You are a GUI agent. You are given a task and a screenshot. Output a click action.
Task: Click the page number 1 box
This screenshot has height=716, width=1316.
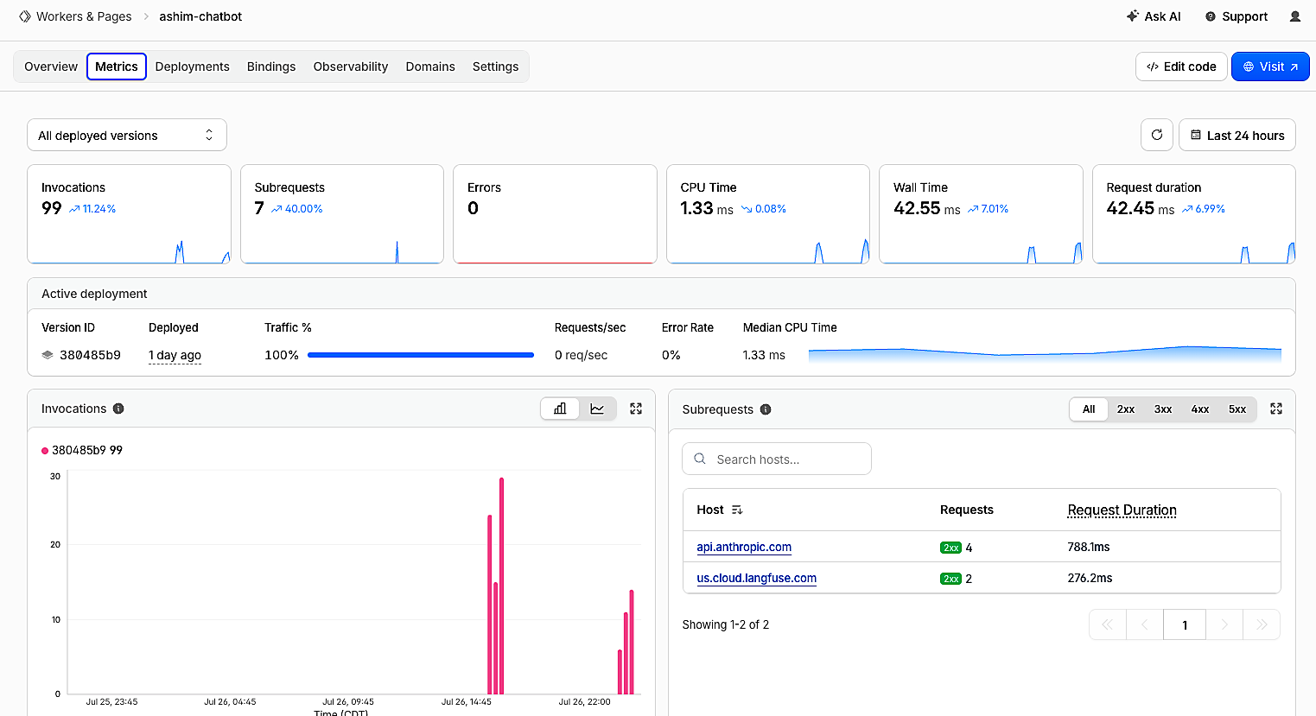1185,624
